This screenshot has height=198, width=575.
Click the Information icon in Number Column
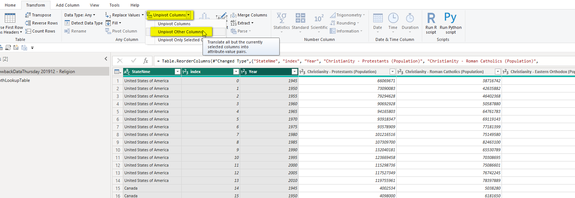[333, 31]
